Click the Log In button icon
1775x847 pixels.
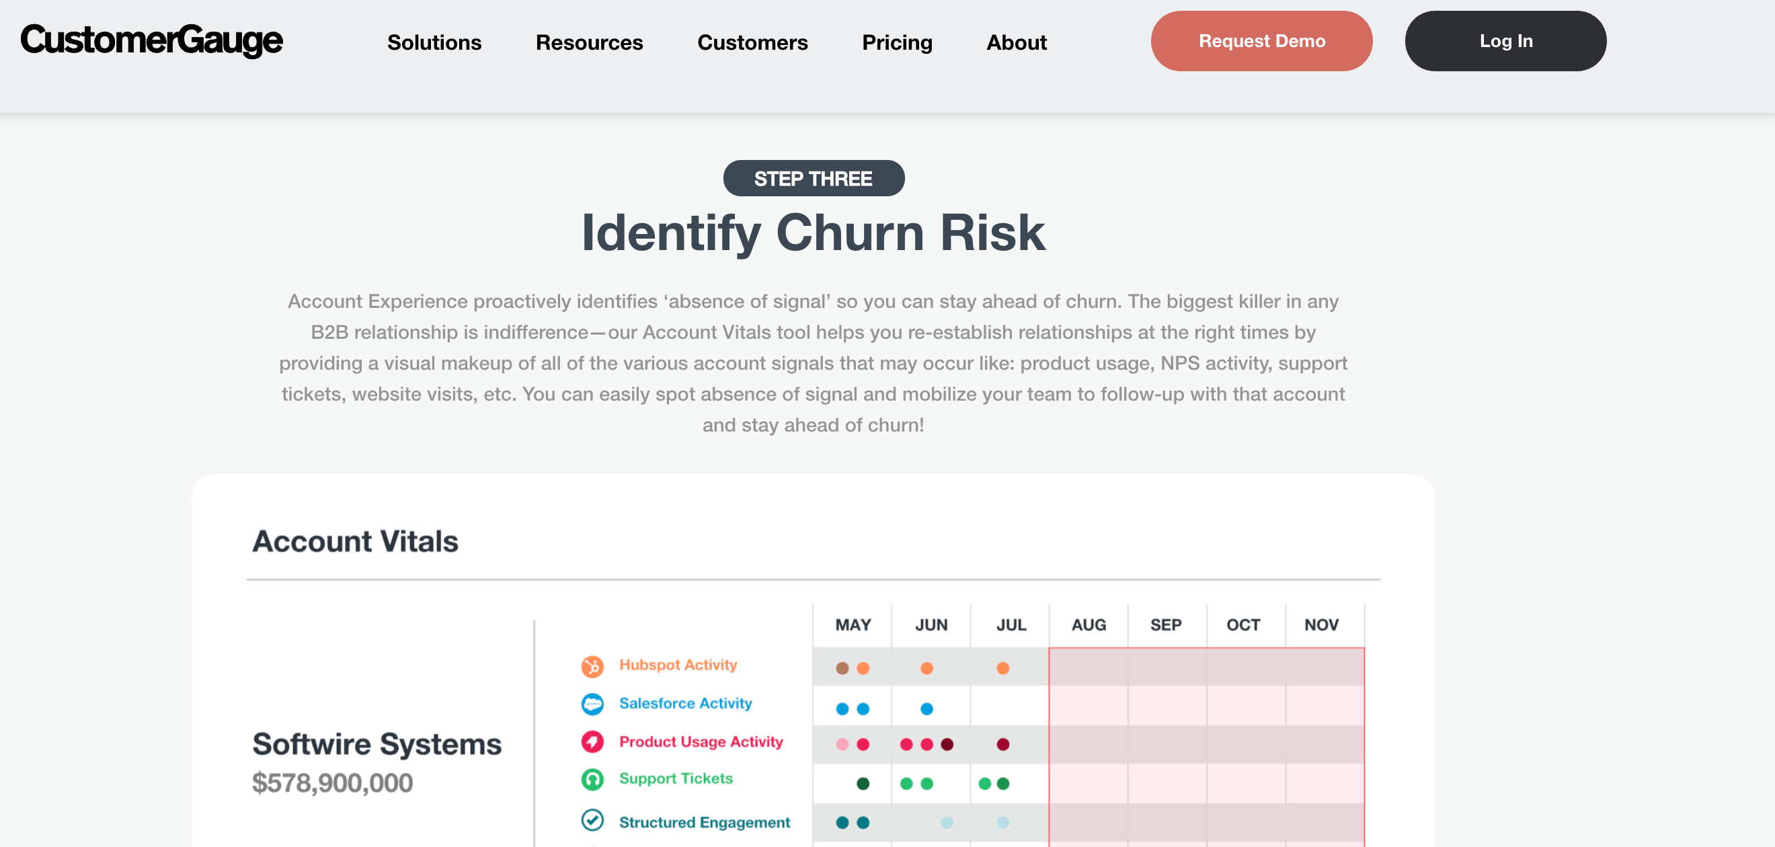(x=1505, y=42)
